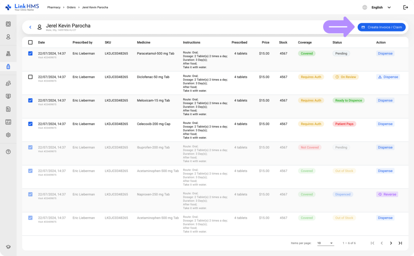Open the laboratory flask sidebar icon
The image size is (414, 256).
tap(8, 54)
